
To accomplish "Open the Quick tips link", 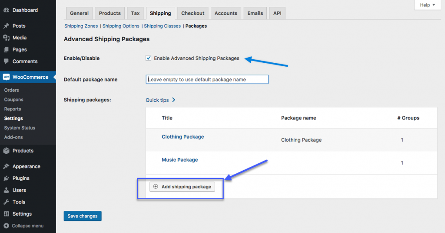I will click(x=157, y=100).
